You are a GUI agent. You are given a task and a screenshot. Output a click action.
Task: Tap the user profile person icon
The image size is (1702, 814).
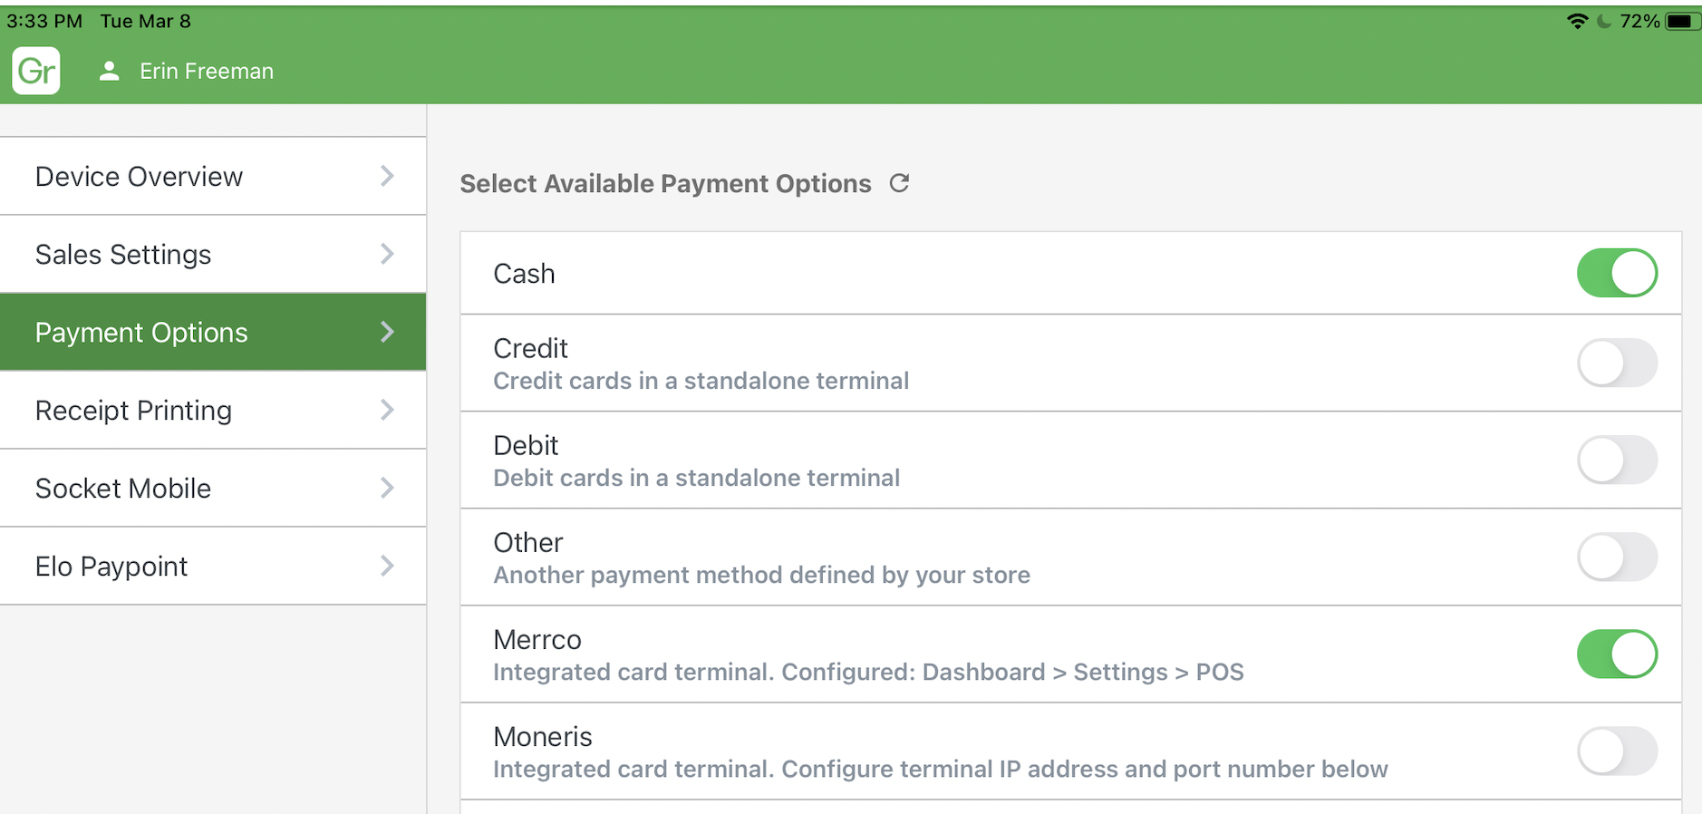109,71
